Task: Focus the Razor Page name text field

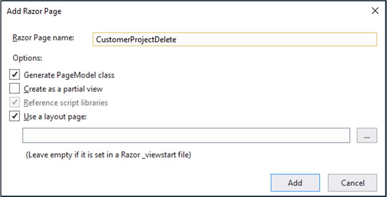Action: click(235, 39)
